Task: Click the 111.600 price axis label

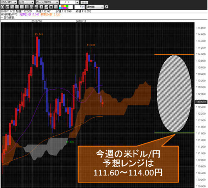Action: [201, 133]
